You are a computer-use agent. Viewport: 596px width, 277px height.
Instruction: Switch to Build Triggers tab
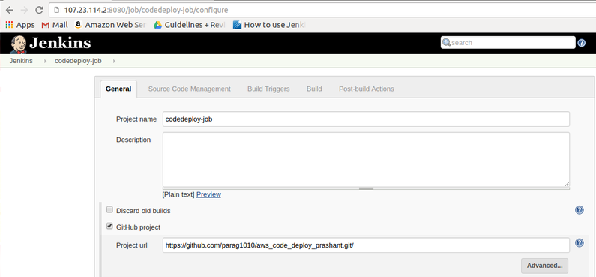pyautogui.click(x=268, y=89)
